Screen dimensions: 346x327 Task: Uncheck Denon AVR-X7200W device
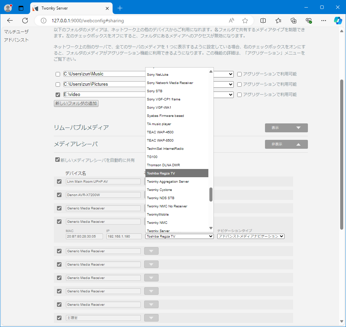point(59,195)
